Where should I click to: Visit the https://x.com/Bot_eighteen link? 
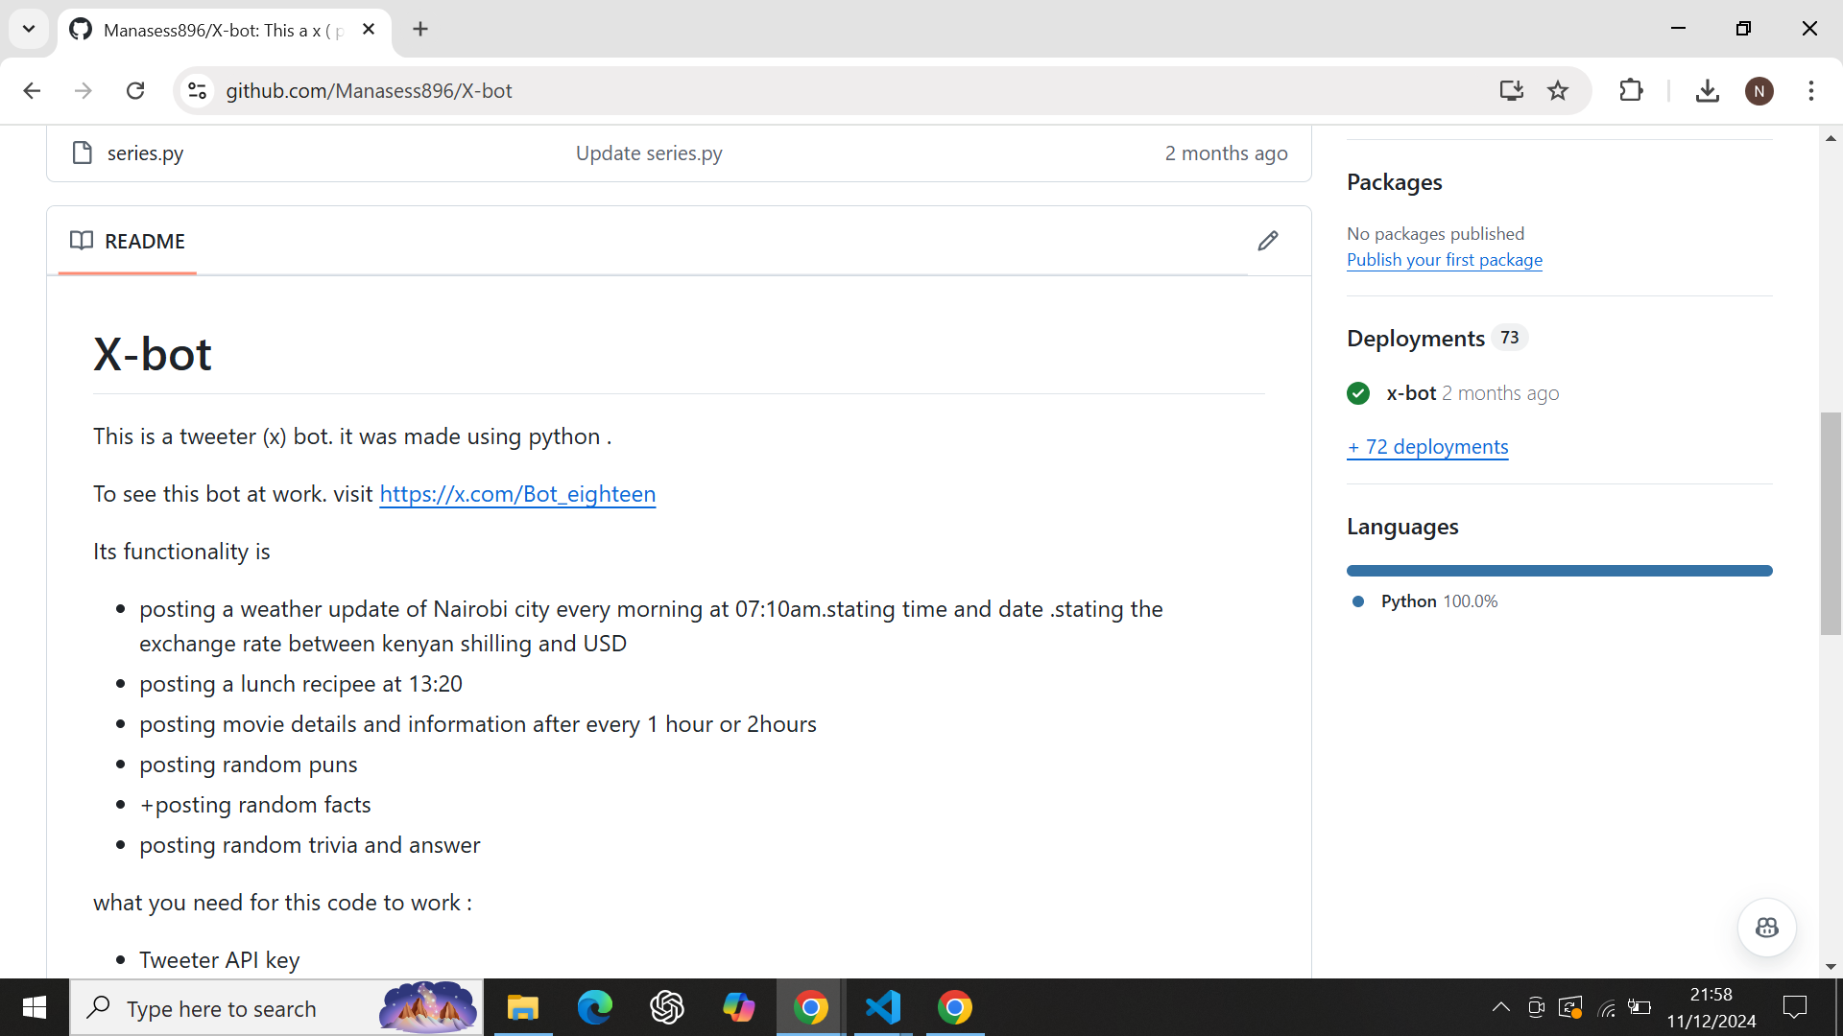coord(517,494)
